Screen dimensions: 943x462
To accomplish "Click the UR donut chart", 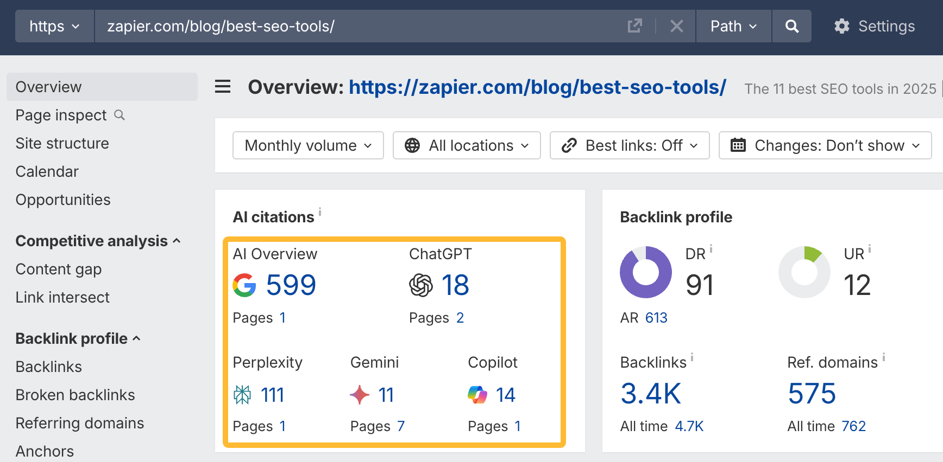I will tap(804, 272).
